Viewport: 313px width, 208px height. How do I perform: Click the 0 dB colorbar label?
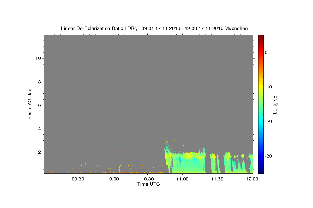click(x=266, y=52)
